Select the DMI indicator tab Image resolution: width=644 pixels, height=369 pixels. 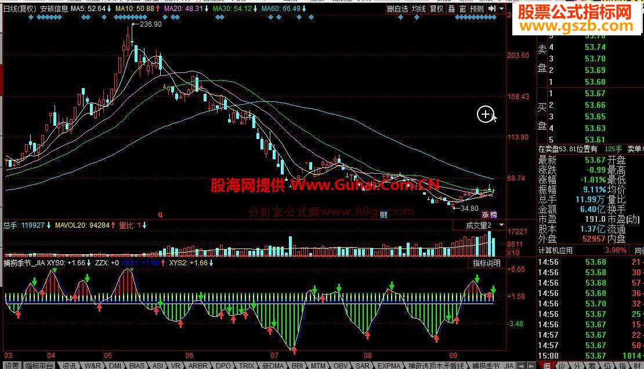pos(115,366)
